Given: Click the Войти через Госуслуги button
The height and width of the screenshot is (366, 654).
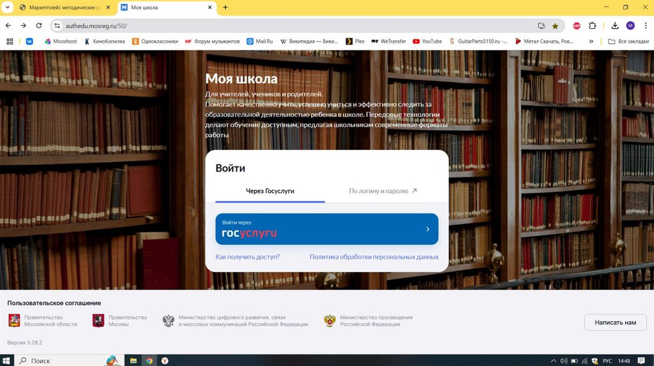Looking at the screenshot, I should pos(326,229).
